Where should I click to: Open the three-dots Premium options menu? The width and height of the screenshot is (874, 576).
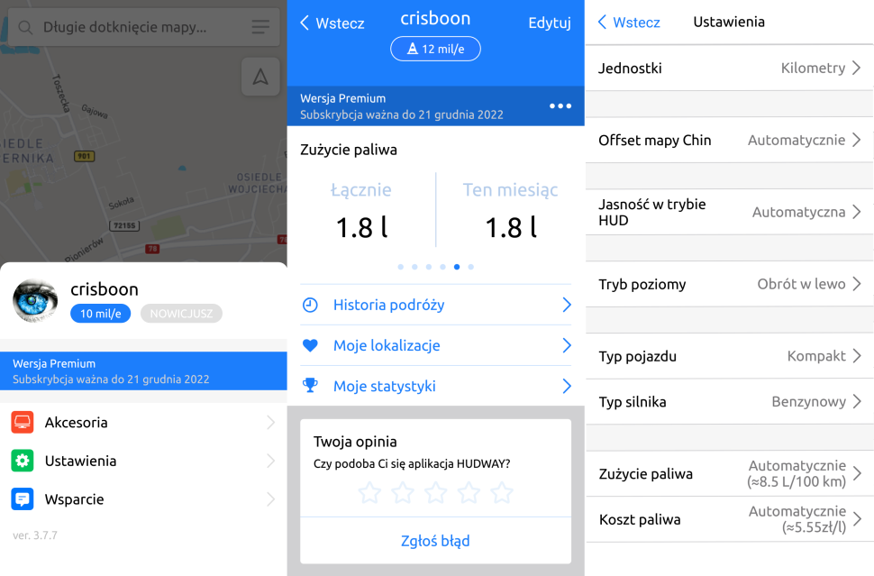click(x=560, y=106)
